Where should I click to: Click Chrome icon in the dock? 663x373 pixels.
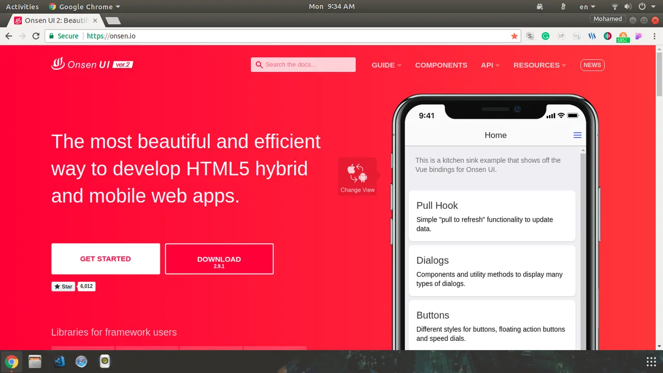pos(11,361)
